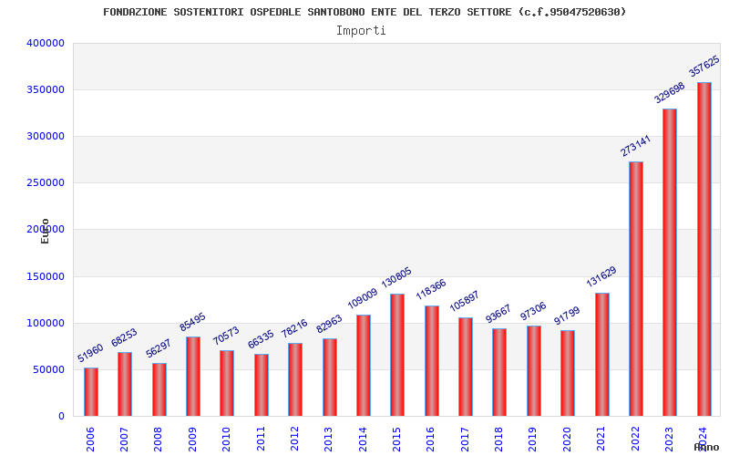Select the tall 2022 bar

tap(636, 288)
